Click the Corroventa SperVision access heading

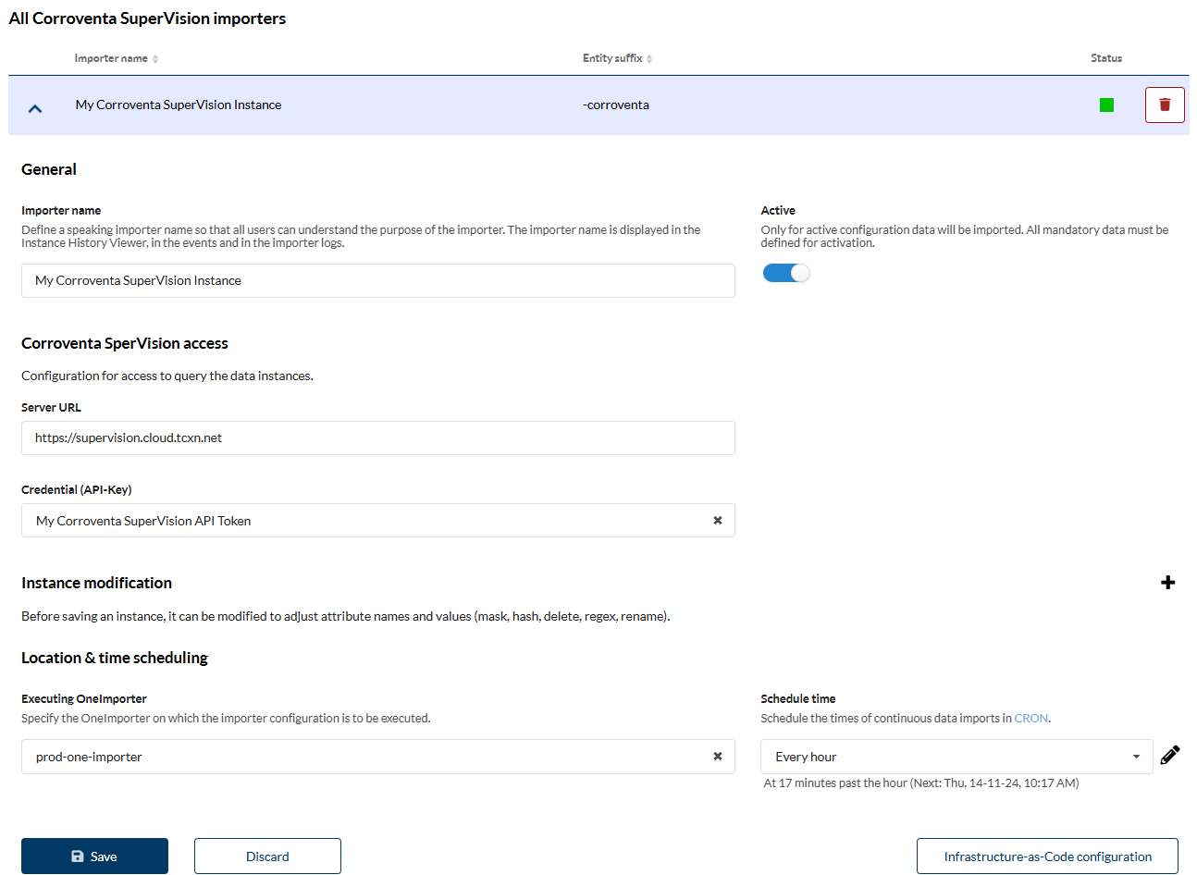125,343
